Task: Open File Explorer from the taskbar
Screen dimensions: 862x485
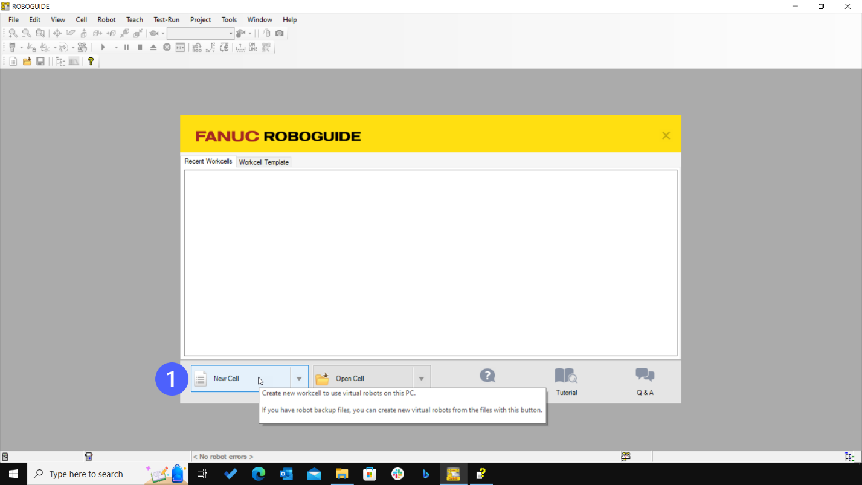Action: 342,474
